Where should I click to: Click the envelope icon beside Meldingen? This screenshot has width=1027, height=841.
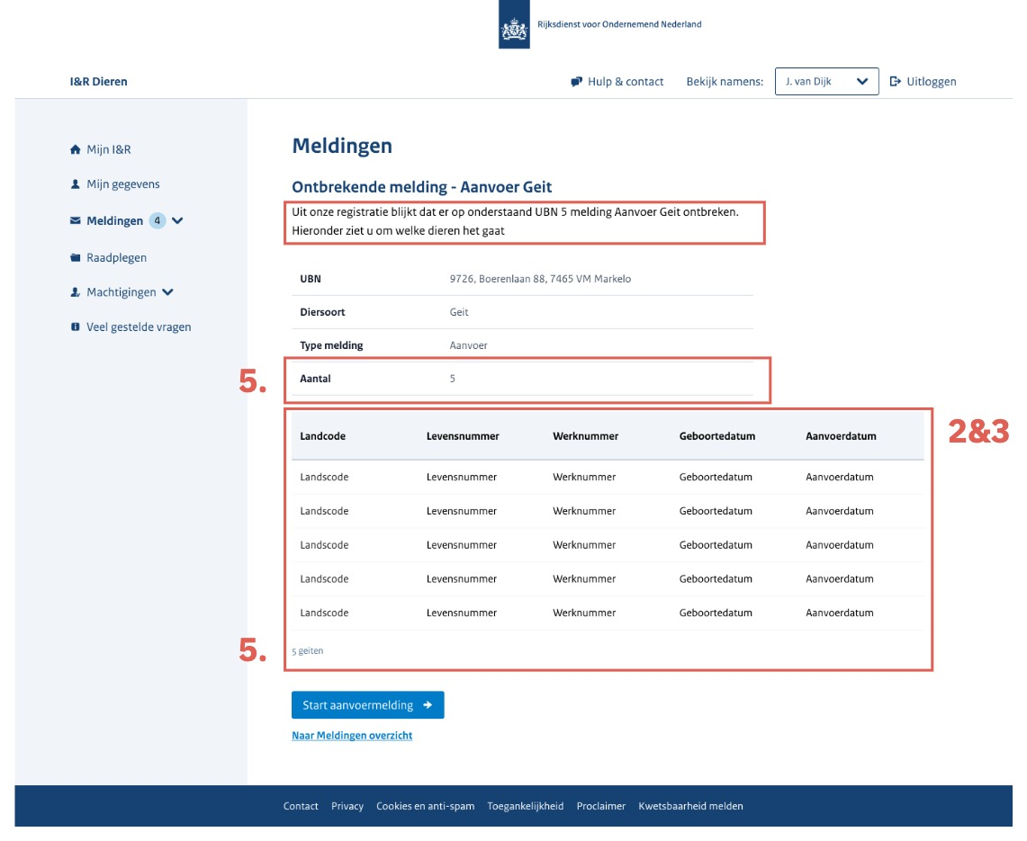pyautogui.click(x=76, y=220)
